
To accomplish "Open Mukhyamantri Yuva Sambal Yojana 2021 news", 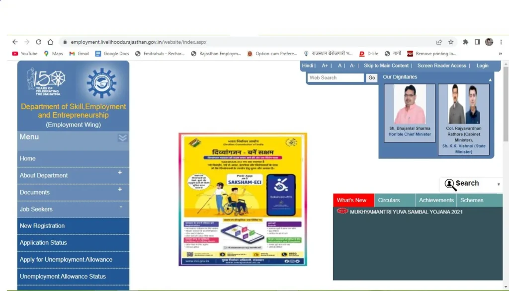I will (x=406, y=212).
